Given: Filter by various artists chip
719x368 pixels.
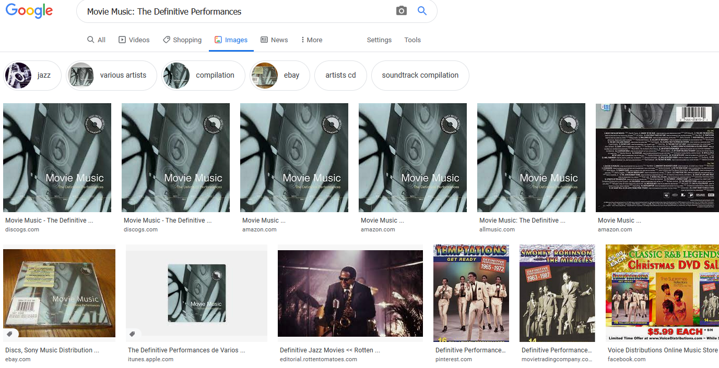Looking at the screenshot, I should [x=112, y=75].
